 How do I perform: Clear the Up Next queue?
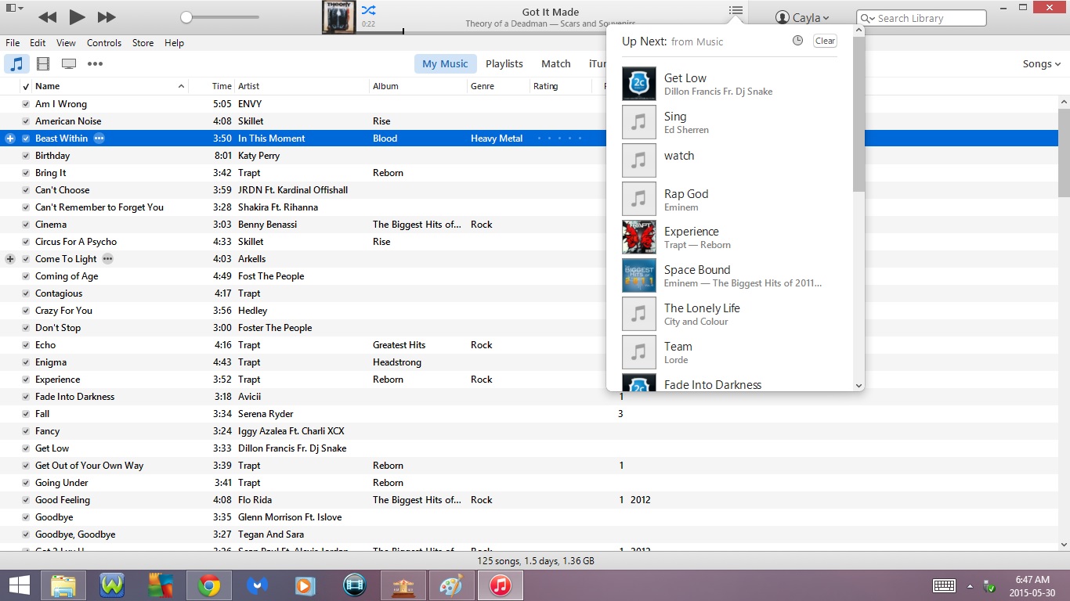pyautogui.click(x=825, y=41)
